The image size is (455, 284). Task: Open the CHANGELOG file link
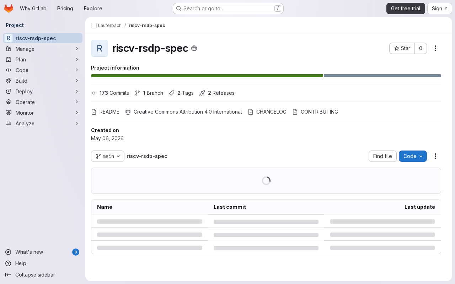point(267,112)
